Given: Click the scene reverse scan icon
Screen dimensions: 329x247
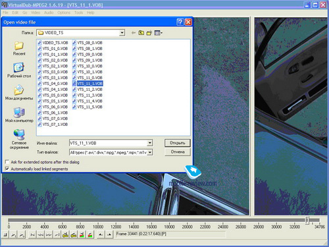Looking at the screenshot, I should [x=82, y=235].
